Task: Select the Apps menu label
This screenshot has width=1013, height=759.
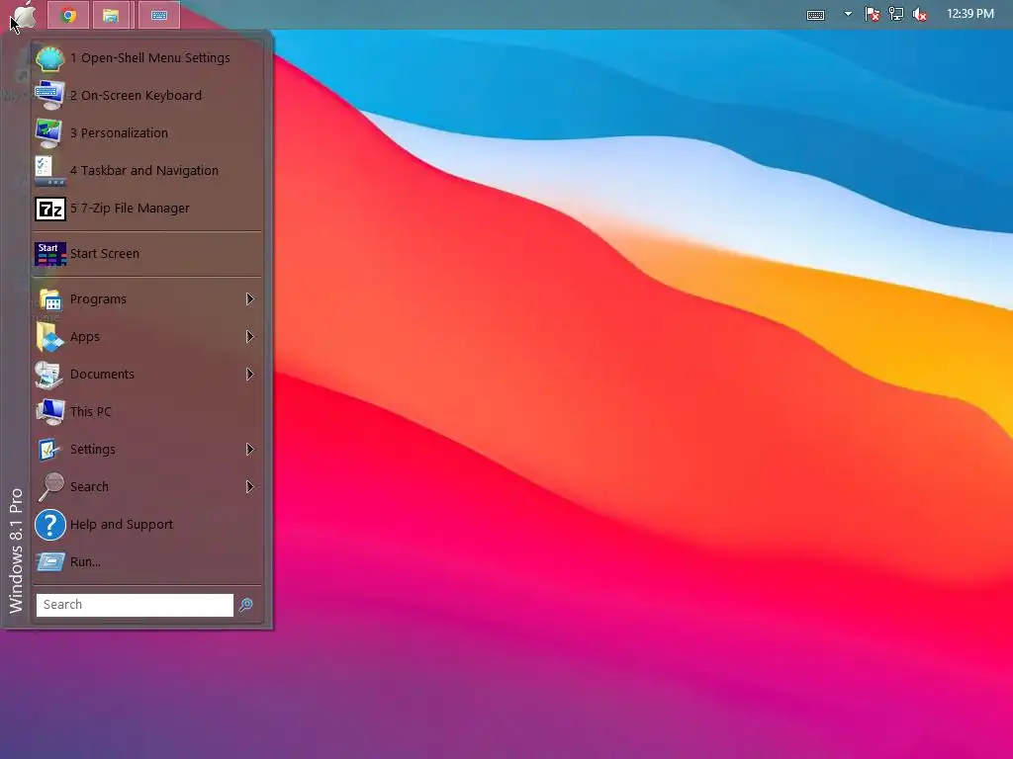Action: coord(85,337)
